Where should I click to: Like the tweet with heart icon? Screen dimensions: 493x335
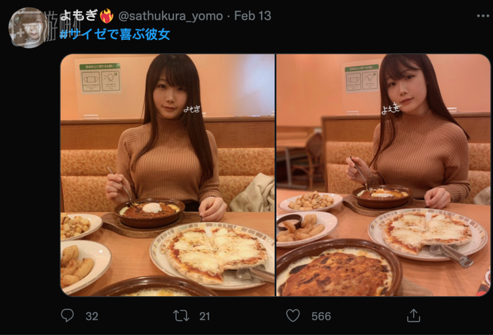click(x=293, y=315)
